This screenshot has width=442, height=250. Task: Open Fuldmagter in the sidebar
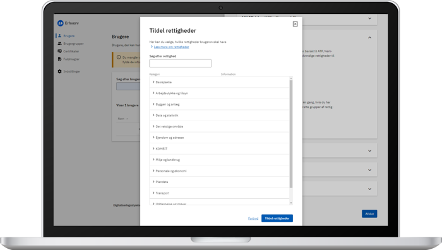tap(71, 59)
